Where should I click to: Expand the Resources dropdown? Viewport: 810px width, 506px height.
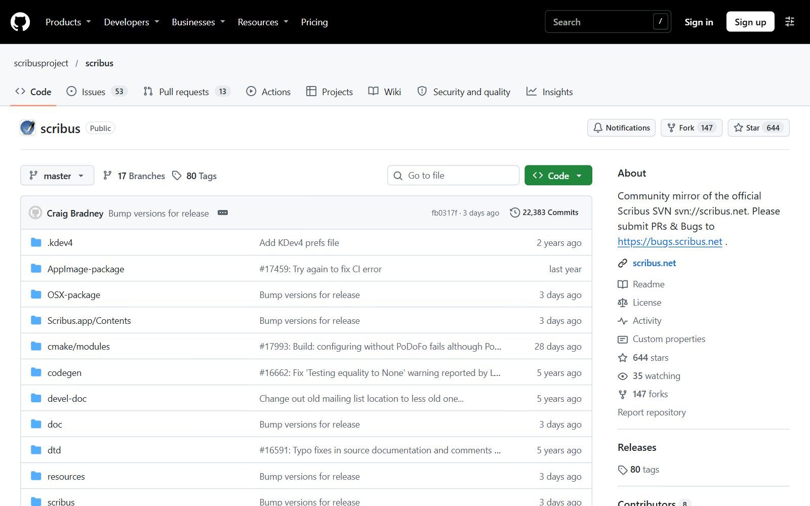tap(263, 22)
